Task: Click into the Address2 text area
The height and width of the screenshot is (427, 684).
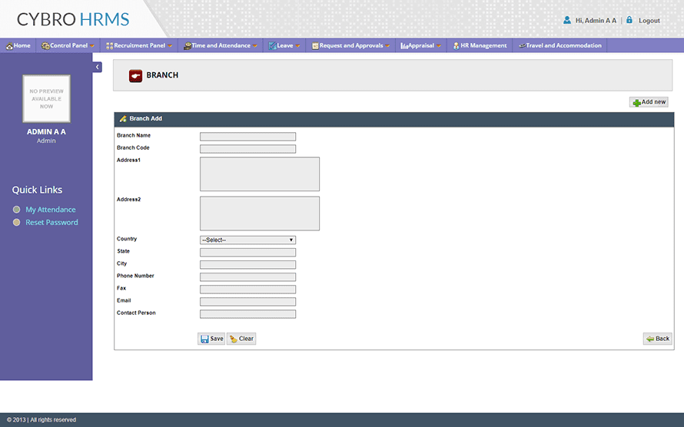Action: 260,213
